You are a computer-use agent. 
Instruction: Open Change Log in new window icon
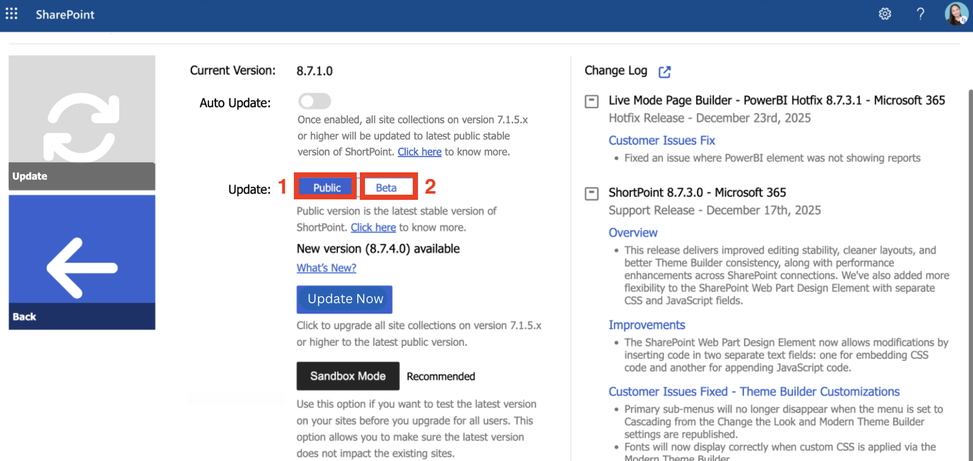point(665,72)
